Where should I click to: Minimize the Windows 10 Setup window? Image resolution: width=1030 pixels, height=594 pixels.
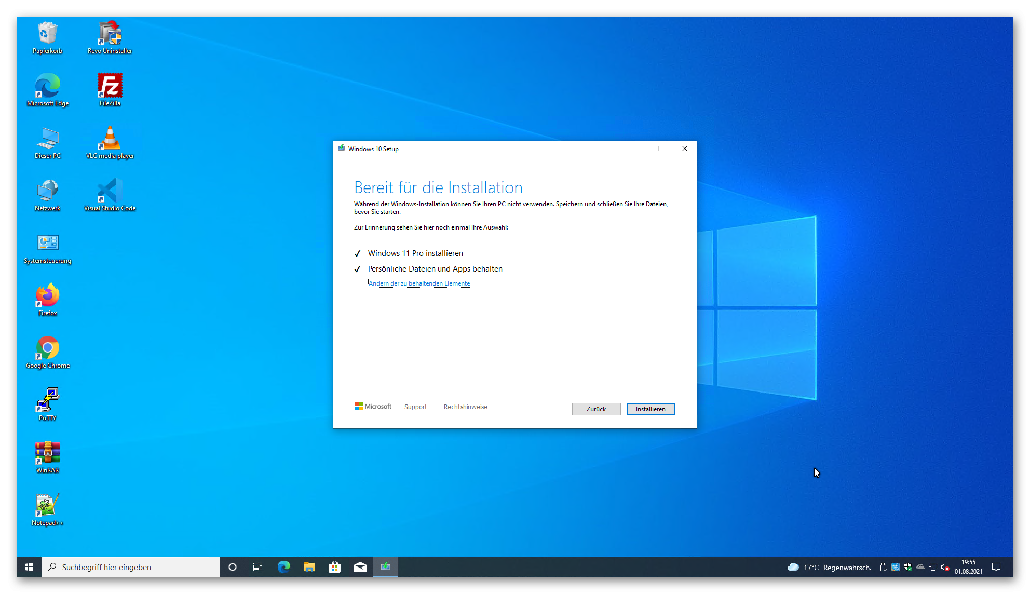[637, 148]
